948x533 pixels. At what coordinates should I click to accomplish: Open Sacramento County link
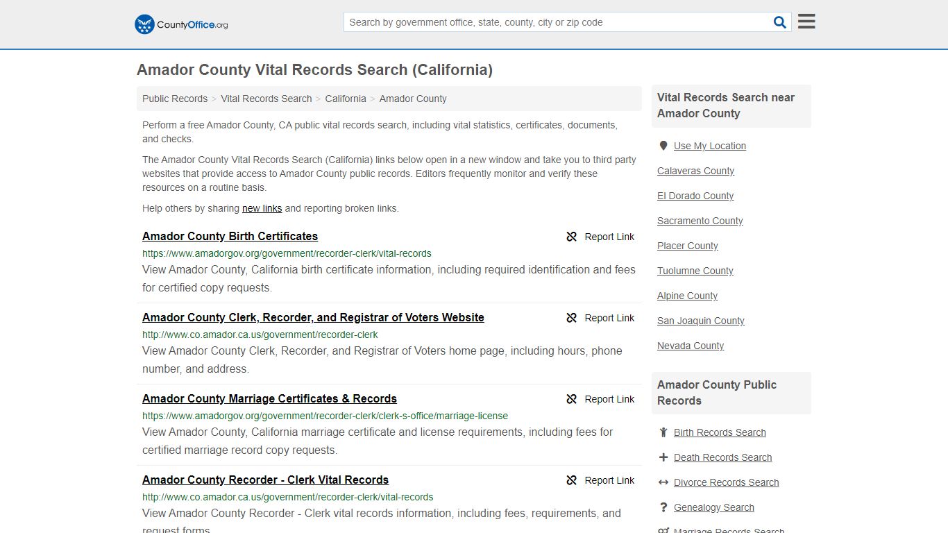(x=700, y=221)
